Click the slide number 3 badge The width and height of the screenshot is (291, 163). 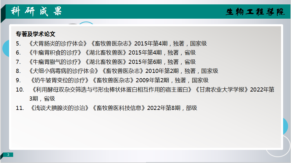tap(8, 155)
